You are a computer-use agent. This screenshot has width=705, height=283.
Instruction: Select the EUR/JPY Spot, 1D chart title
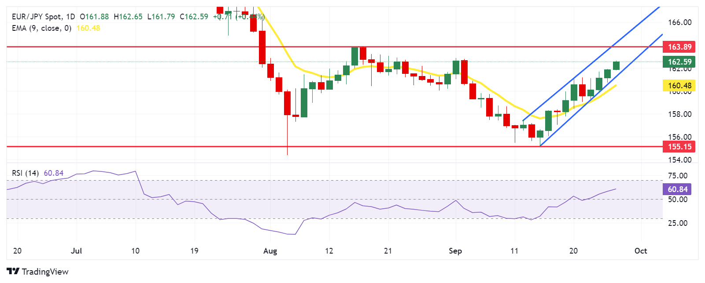click(x=43, y=17)
